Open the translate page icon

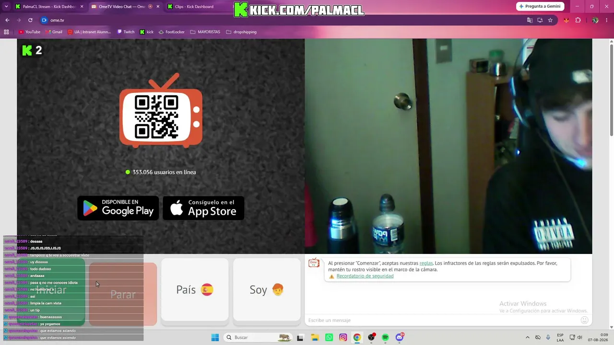(530, 20)
